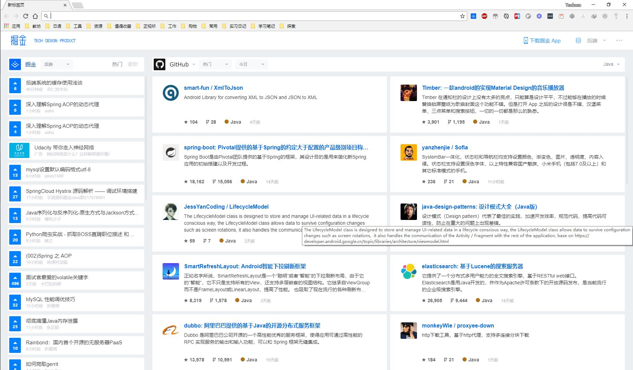Image resolution: width=633 pixels, height=370 pixels.
Task: Click the browser back arrow
Action: 7,16
